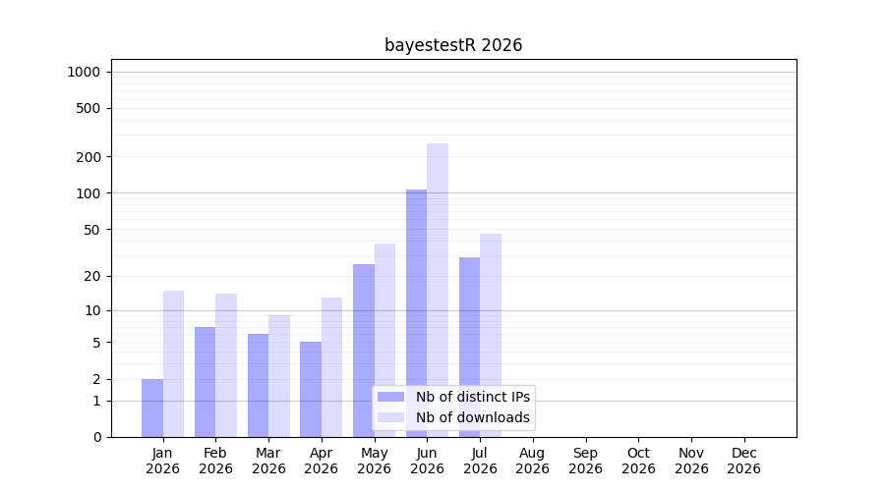Click the May 2026 x-axis label
This screenshot has height=491, width=885.
(x=375, y=461)
